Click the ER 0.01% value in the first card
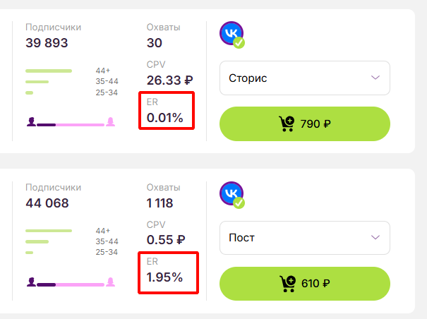 pyautogui.click(x=164, y=118)
